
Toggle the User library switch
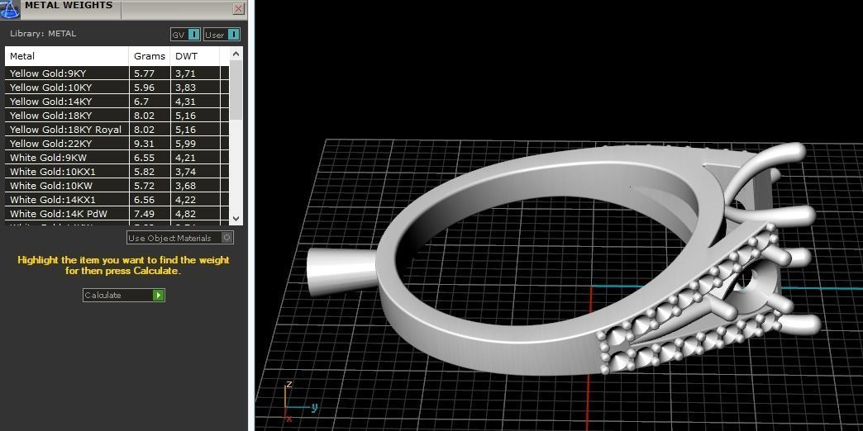point(222,35)
